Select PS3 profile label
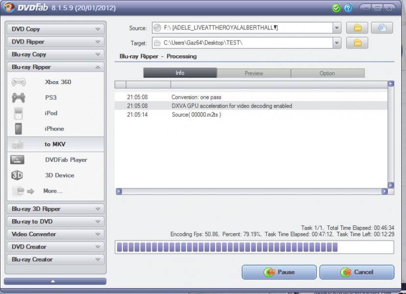Screen dimensions: 406x294 click(x=51, y=98)
